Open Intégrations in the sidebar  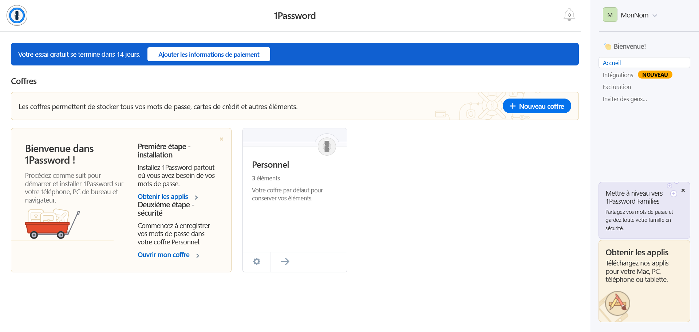coord(618,75)
